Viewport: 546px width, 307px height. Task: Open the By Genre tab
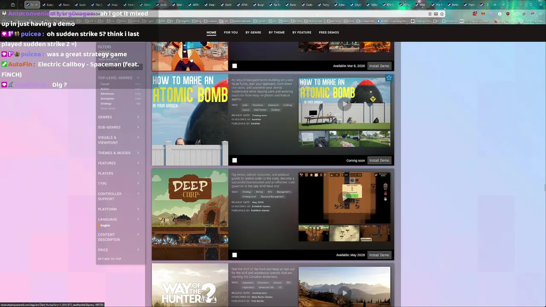point(253,32)
